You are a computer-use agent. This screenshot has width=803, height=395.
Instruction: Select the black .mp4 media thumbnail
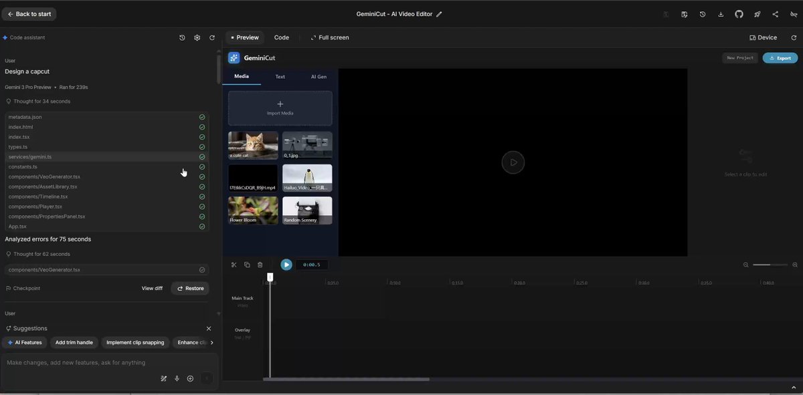tap(253, 178)
